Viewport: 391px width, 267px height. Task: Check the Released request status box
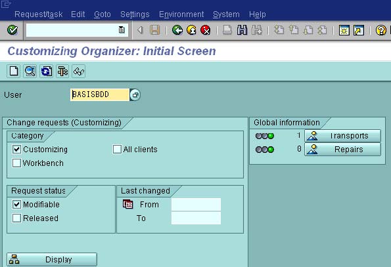click(x=16, y=218)
